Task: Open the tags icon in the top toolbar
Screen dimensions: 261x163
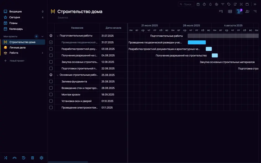Action: tap(229, 4)
